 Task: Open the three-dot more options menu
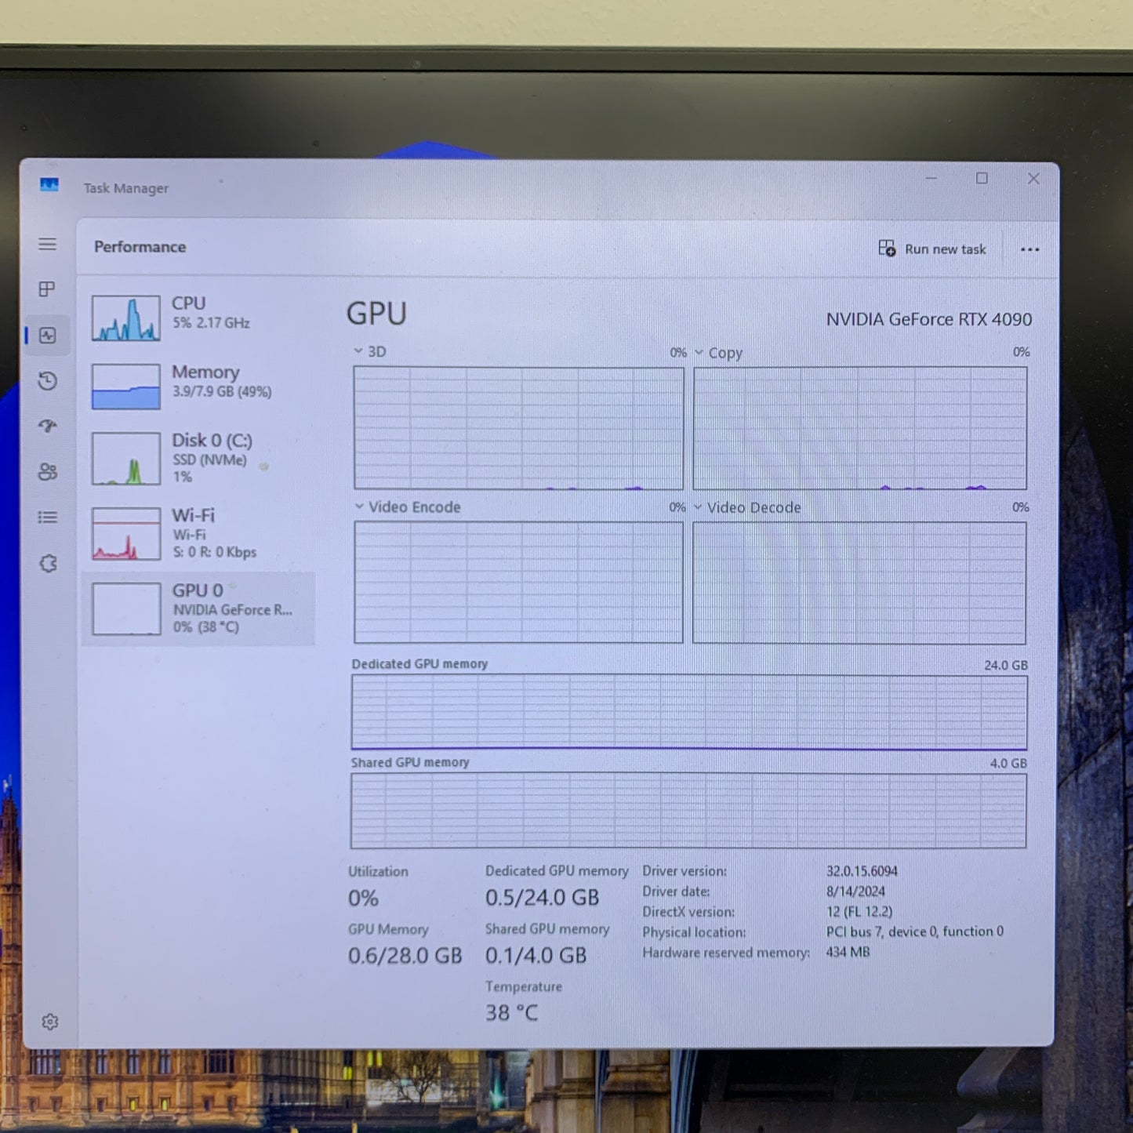(1030, 249)
